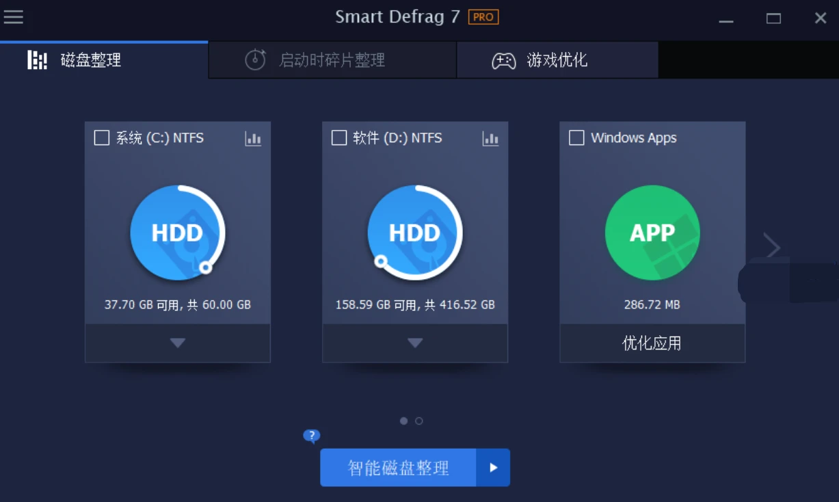This screenshot has height=502, width=839.
Task: Expand the D: drive card dropdown arrow
Action: [415, 343]
